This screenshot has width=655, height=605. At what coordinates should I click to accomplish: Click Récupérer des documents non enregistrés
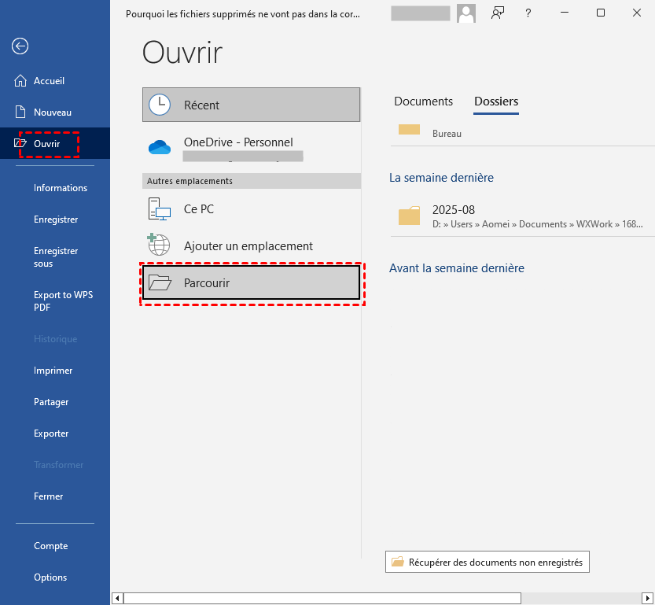[487, 562]
